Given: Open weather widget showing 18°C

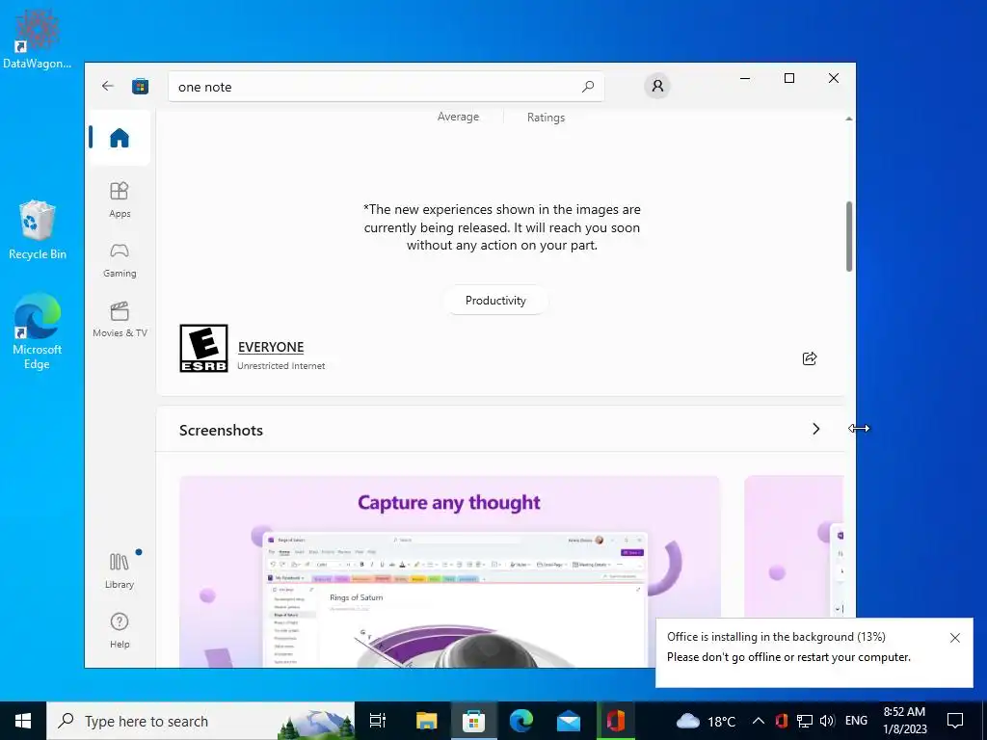Looking at the screenshot, I should click(706, 721).
